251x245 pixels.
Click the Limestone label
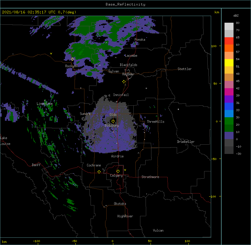pyautogui.click(x=45, y=104)
